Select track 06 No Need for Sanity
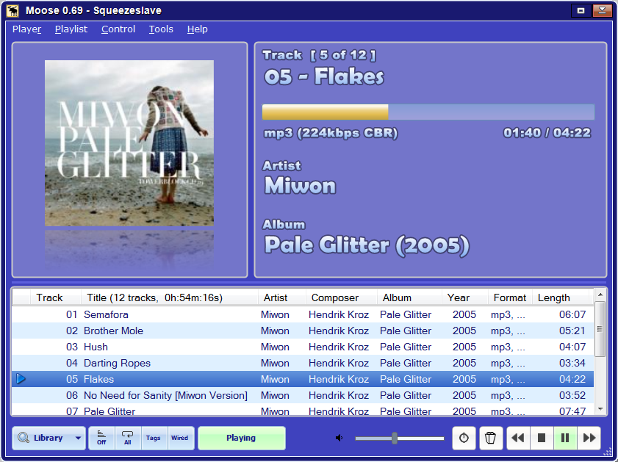 [x=303, y=395]
